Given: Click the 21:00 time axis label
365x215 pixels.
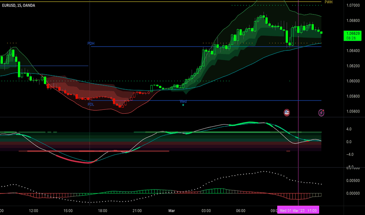Looking at the screenshot, I should coord(137,211).
